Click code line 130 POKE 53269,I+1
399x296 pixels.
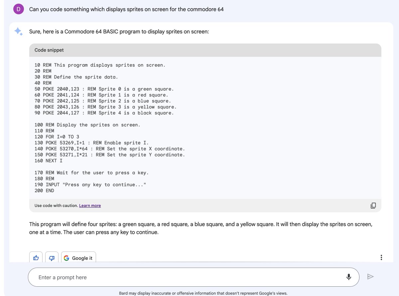point(91,143)
